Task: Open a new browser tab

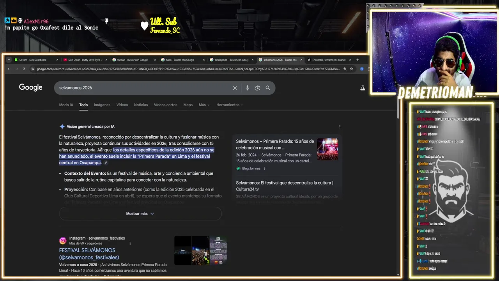Action: click(357, 60)
